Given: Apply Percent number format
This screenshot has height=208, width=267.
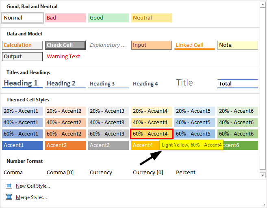Looking at the screenshot, I should click(195, 173).
